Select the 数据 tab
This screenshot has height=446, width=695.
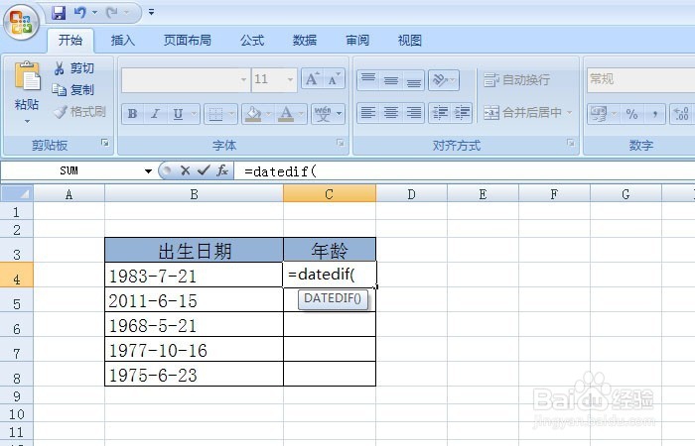click(x=305, y=41)
